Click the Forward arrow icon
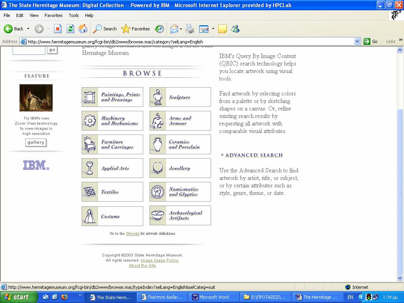The height and width of the screenshot is (303, 404). 39,28
